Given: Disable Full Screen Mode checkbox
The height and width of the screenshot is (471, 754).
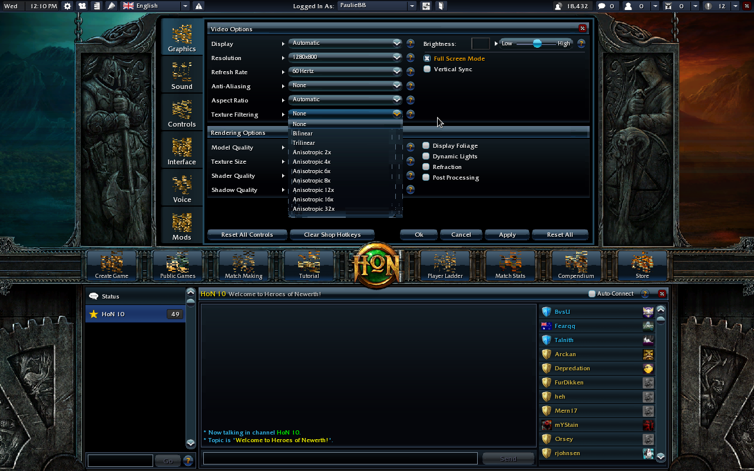Looking at the screenshot, I should point(427,58).
